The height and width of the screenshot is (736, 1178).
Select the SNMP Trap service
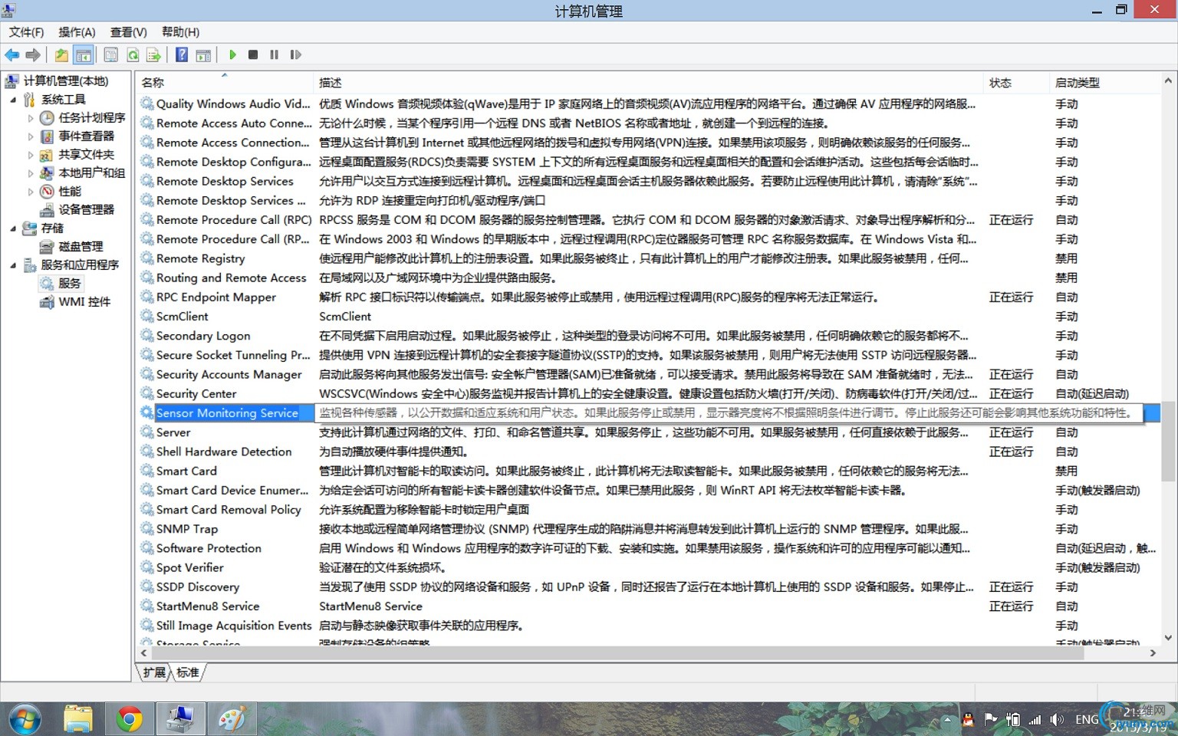(187, 529)
